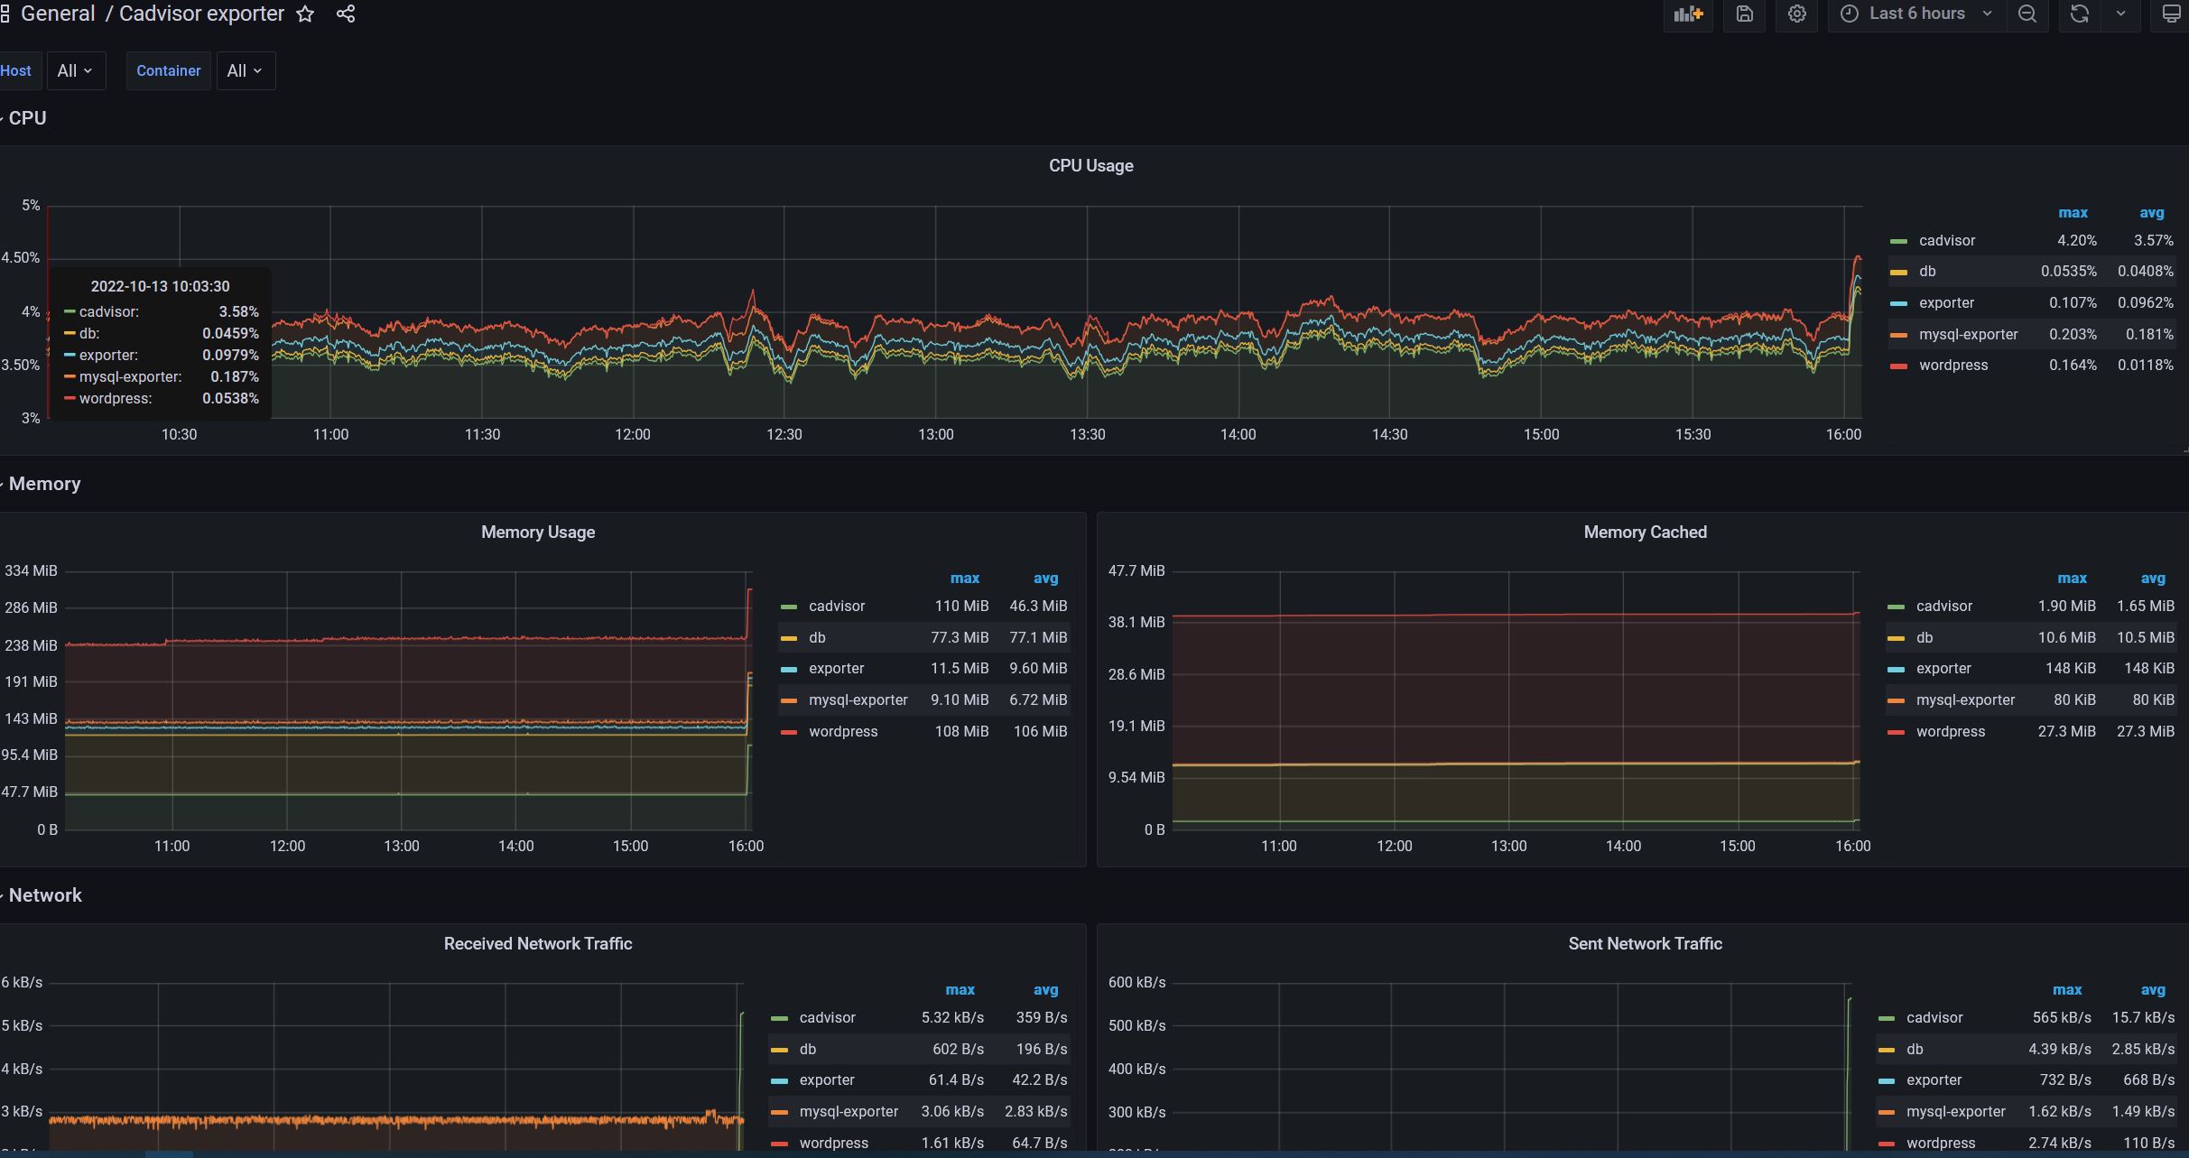Image resolution: width=2189 pixels, height=1158 pixels.
Task: Toggle wordpress series in CPU Usage legend
Action: pyautogui.click(x=1953, y=366)
